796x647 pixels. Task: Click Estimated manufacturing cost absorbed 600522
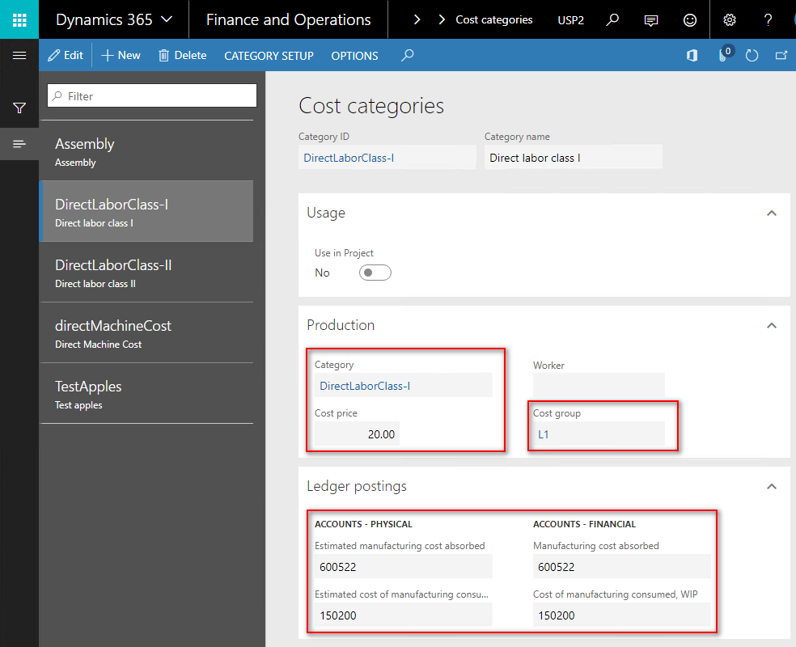tap(403, 567)
